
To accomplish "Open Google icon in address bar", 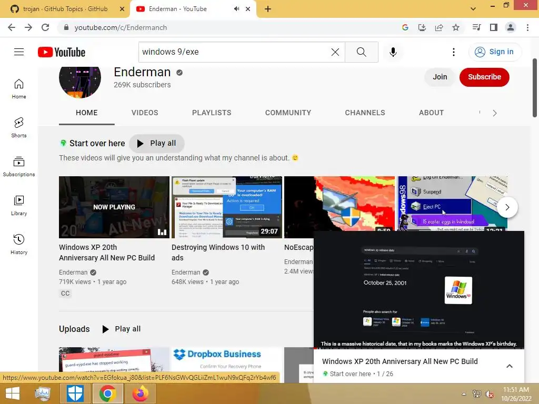I will [405, 27].
